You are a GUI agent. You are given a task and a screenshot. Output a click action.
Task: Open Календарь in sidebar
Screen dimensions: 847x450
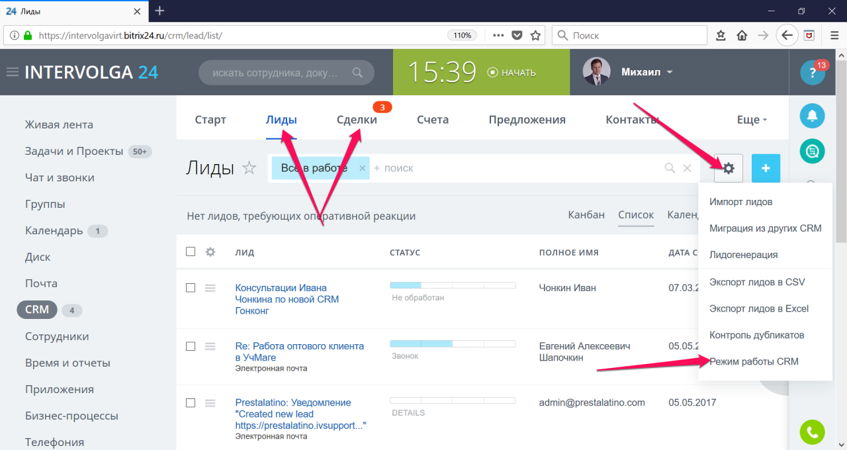tap(54, 230)
